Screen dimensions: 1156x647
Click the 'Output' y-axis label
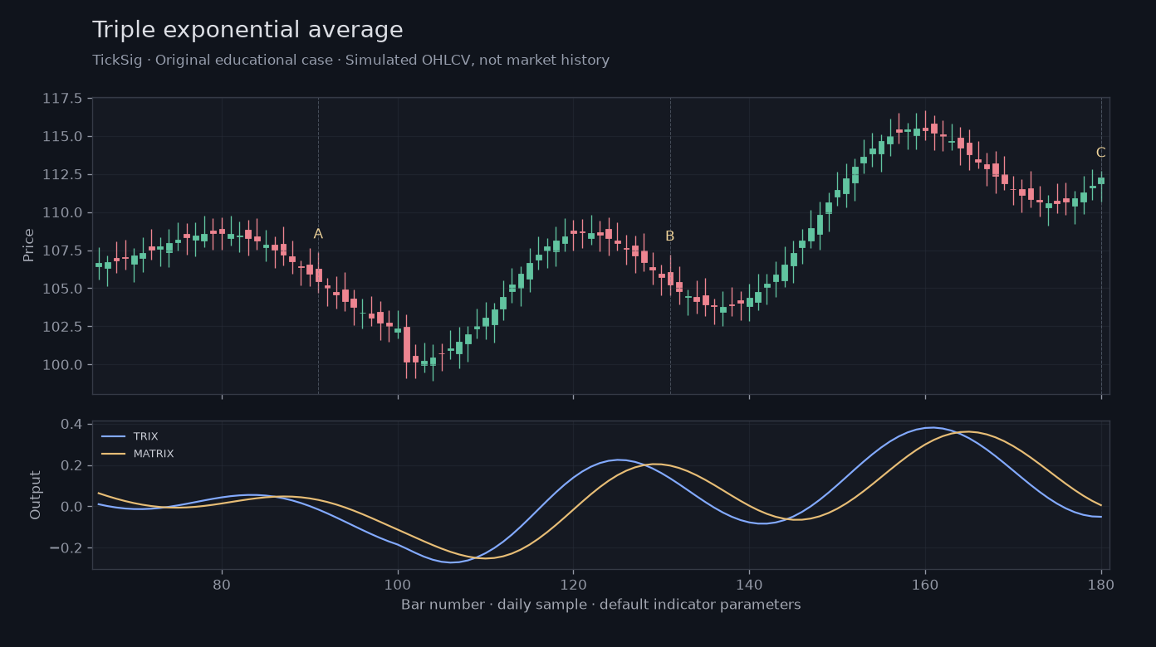coord(35,495)
